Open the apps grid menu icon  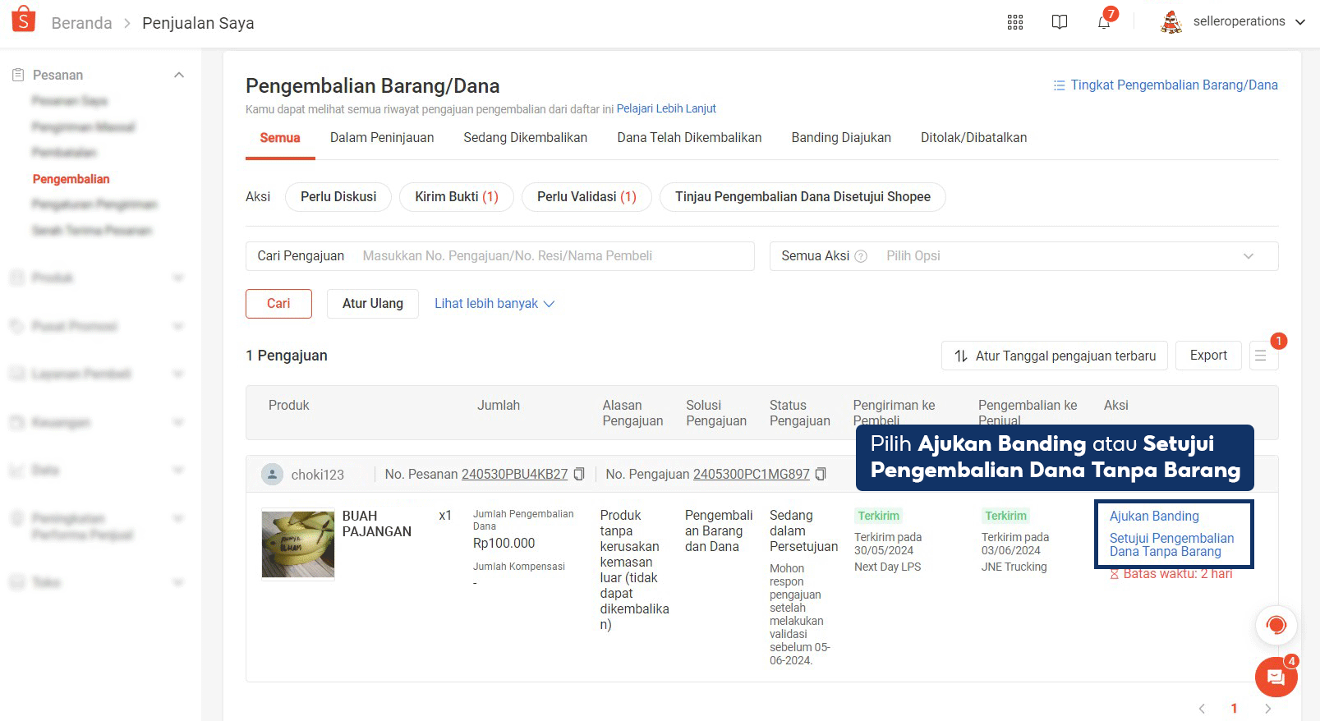pyautogui.click(x=1015, y=22)
